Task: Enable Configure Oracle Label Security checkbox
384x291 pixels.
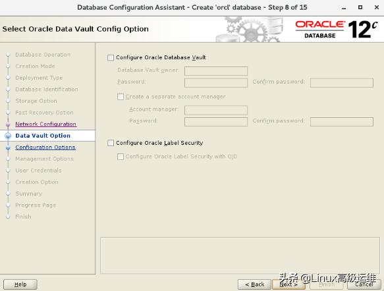Action: tap(111, 143)
